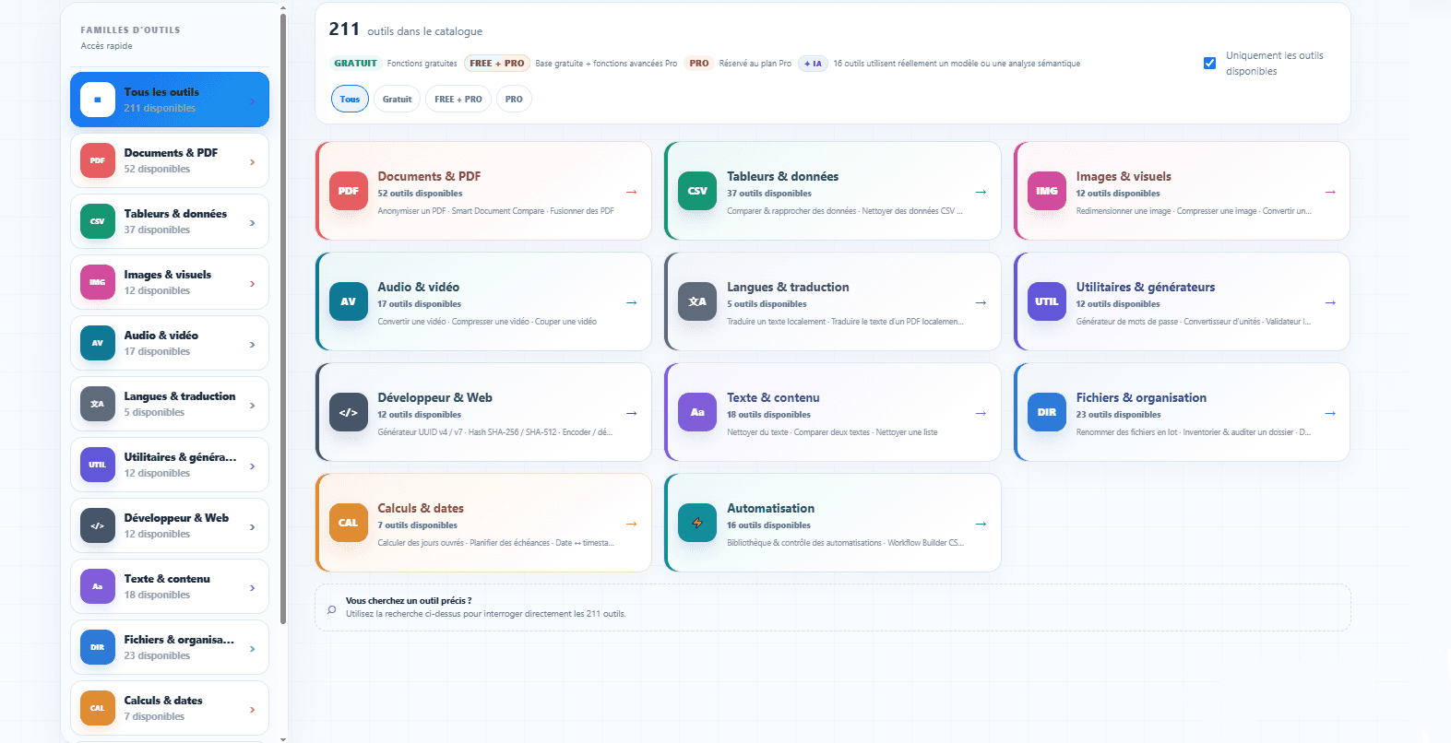1451x743 pixels.
Task: Expand Tableurs & données chevron in sidebar
Action: tap(252, 223)
